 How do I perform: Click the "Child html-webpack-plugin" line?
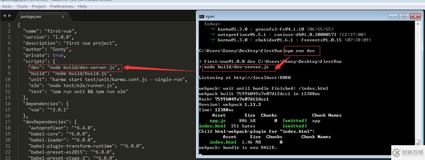257,131
